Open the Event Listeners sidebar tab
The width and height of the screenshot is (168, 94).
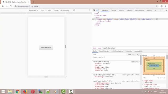[x=104, y=51]
